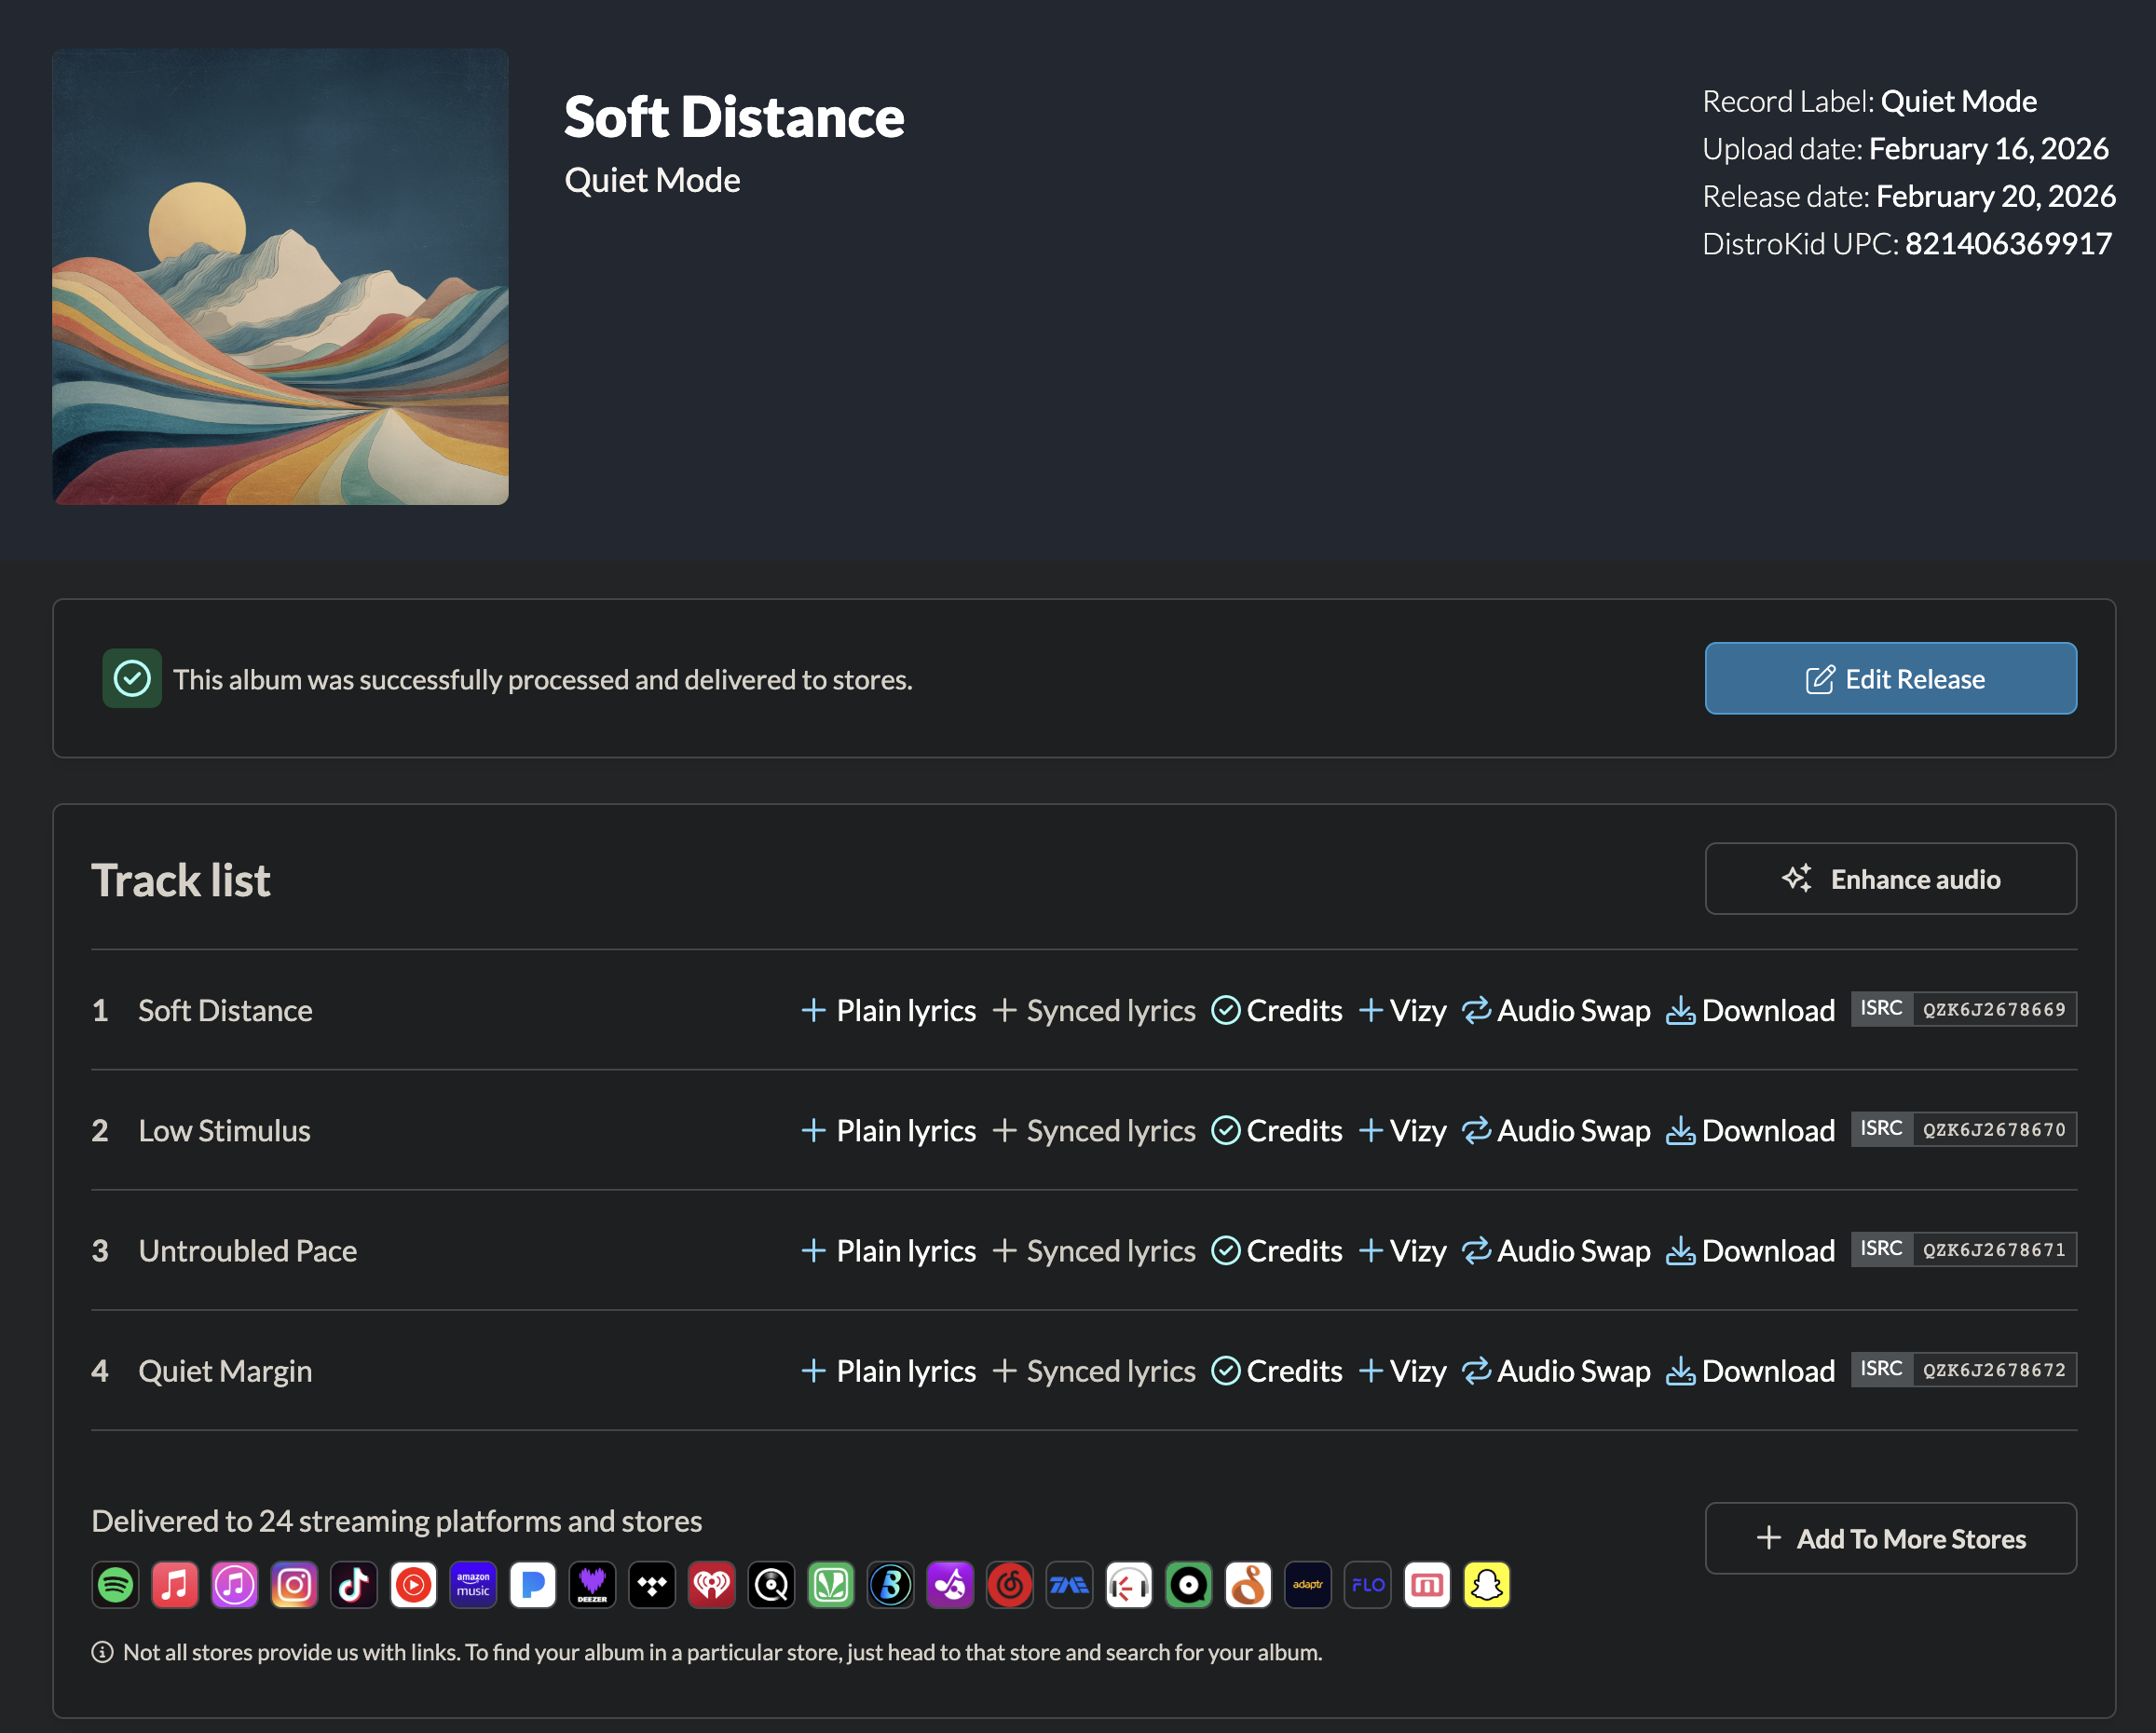The width and height of the screenshot is (2156, 1733).
Task: Click the Snapchat store icon
Action: [1486, 1585]
